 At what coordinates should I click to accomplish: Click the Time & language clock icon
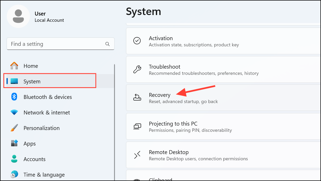click(x=14, y=175)
